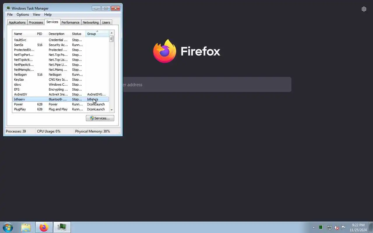Switch to the Processes tab
The height and width of the screenshot is (233, 373).
pyautogui.click(x=36, y=22)
